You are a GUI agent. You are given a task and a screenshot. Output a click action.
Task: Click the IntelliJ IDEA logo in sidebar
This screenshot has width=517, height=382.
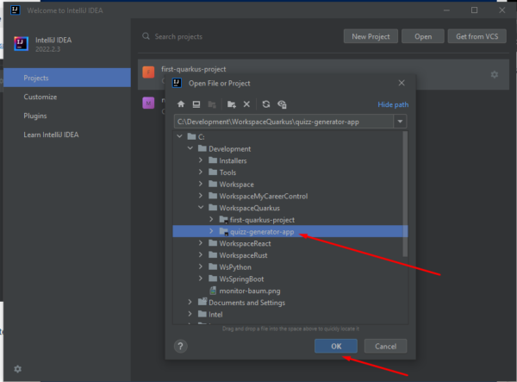(21, 43)
